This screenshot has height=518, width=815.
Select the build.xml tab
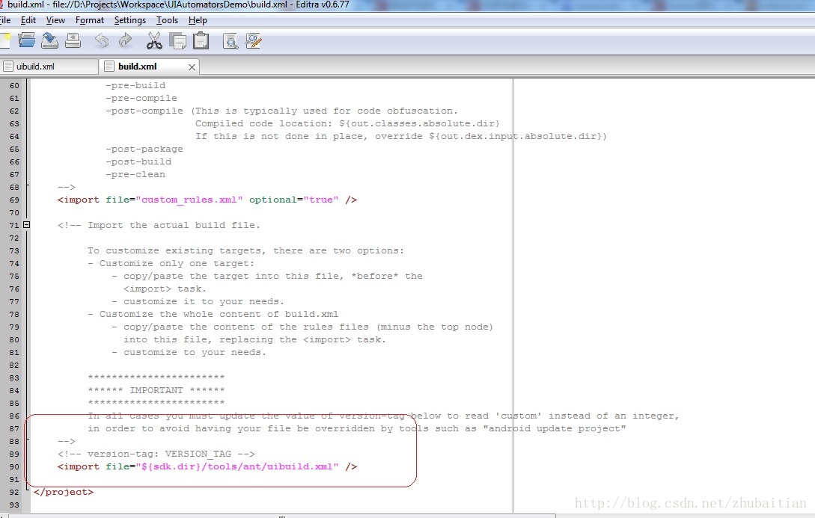click(x=149, y=67)
